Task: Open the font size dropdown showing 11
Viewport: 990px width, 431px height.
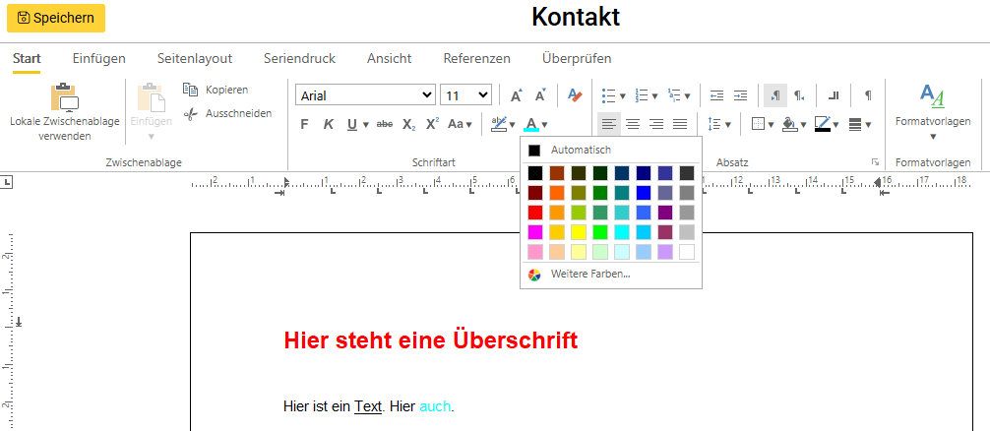Action: point(465,95)
